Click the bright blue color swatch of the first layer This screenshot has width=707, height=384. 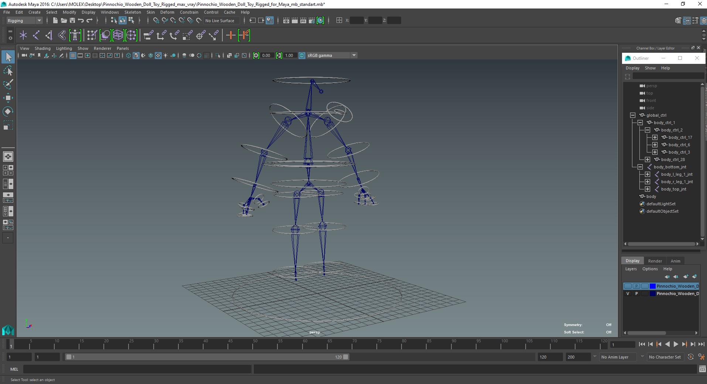click(653, 286)
